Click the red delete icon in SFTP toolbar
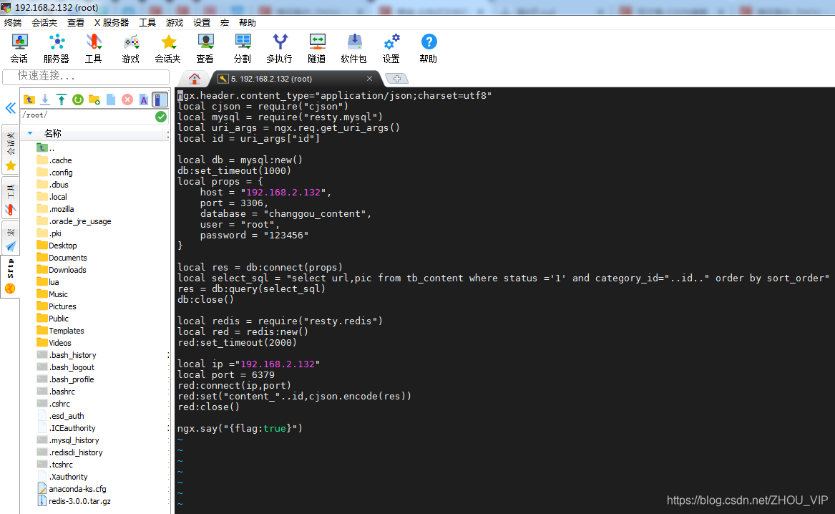Image resolution: width=835 pixels, height=514 pixels. tap(127, 100)
